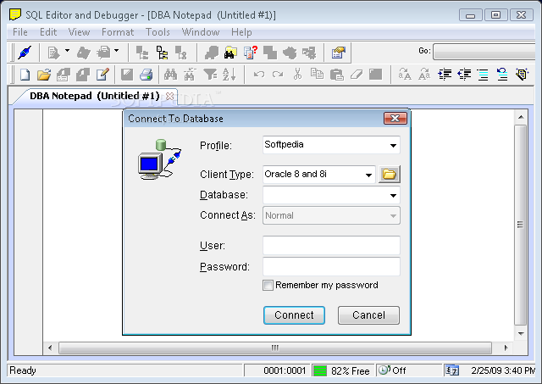542x384 pixels.
Task: Click cursor position 0001:0001 in status bar
Action: coord(285,370)
